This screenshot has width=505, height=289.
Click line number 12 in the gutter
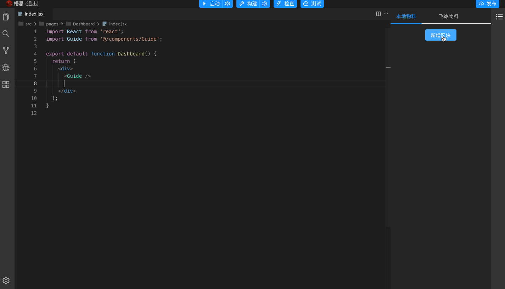(34, 113)
